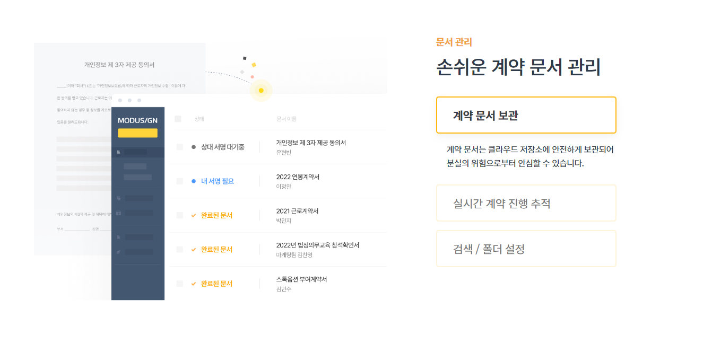Viewport: 712px width, 353px height.
Task: Click the orange checkmark on the 2021 근로계약서 row
Action: (x=194, y=215)
